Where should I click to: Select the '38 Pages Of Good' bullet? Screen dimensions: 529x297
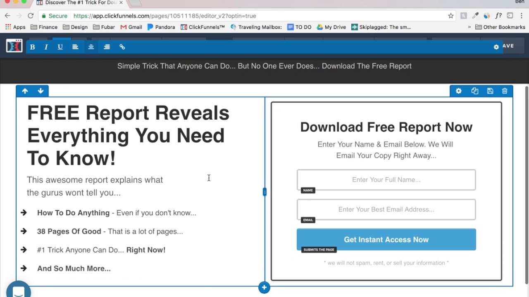110,231
